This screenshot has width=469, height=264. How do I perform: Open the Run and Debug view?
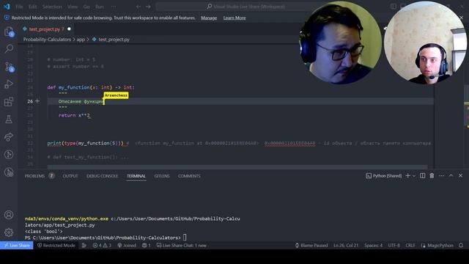pyautogui.click(x=9, y=84)
